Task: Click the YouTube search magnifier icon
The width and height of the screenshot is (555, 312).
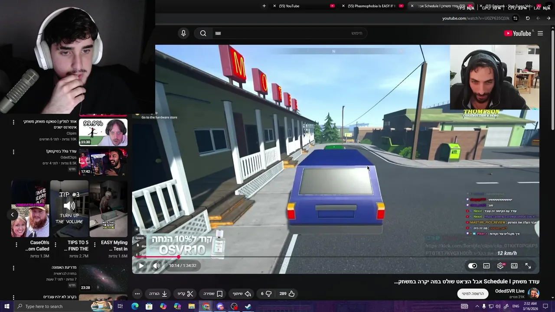Action: coord(203,33)
